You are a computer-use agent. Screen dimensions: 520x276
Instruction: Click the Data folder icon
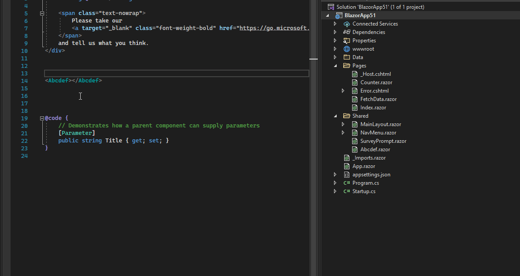coord(346,57)
